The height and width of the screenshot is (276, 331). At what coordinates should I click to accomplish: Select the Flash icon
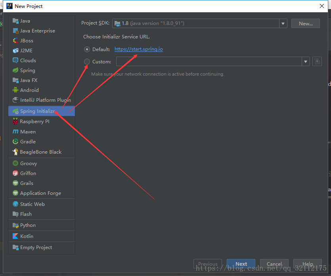(15, 214)
